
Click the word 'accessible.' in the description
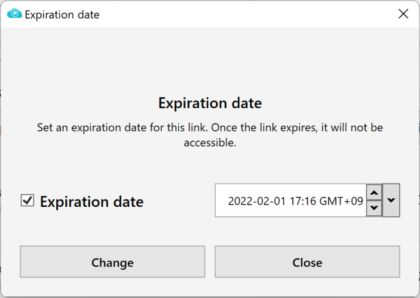coord(210,143)
